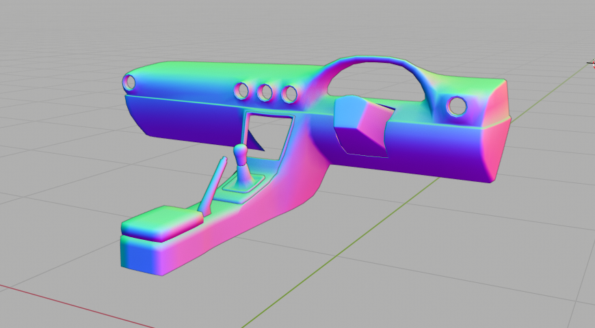
Task: Select the square gear shifter base plate
Action: [x=243, y=184]
